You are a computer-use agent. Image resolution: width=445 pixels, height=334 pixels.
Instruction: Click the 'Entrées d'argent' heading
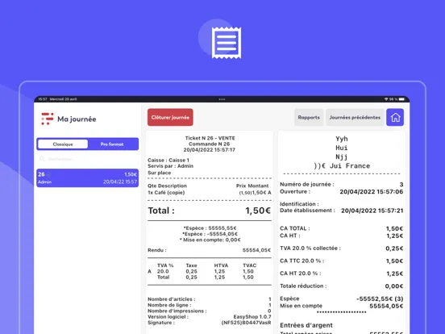tap(306, 325)
